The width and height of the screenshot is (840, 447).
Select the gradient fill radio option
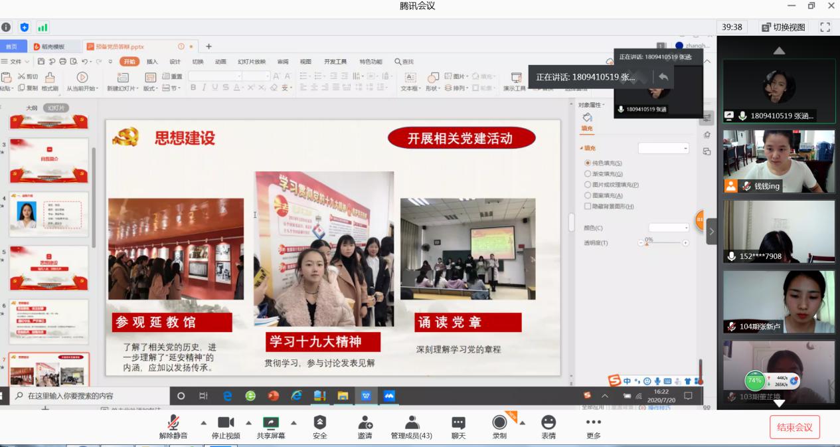588,174
